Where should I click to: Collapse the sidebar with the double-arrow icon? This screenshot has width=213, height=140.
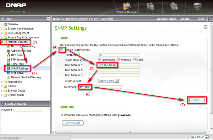click(x=48, y=19)
